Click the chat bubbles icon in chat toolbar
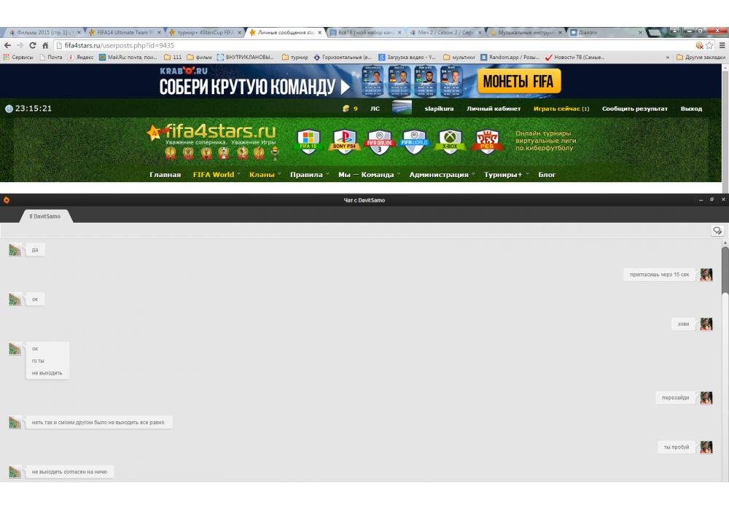 717,230
